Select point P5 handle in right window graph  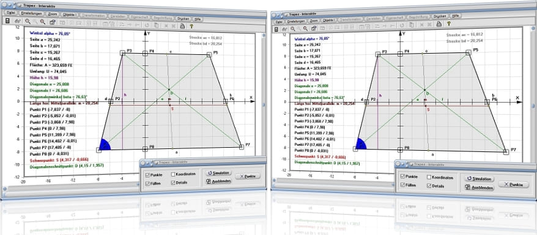point(468,52)
